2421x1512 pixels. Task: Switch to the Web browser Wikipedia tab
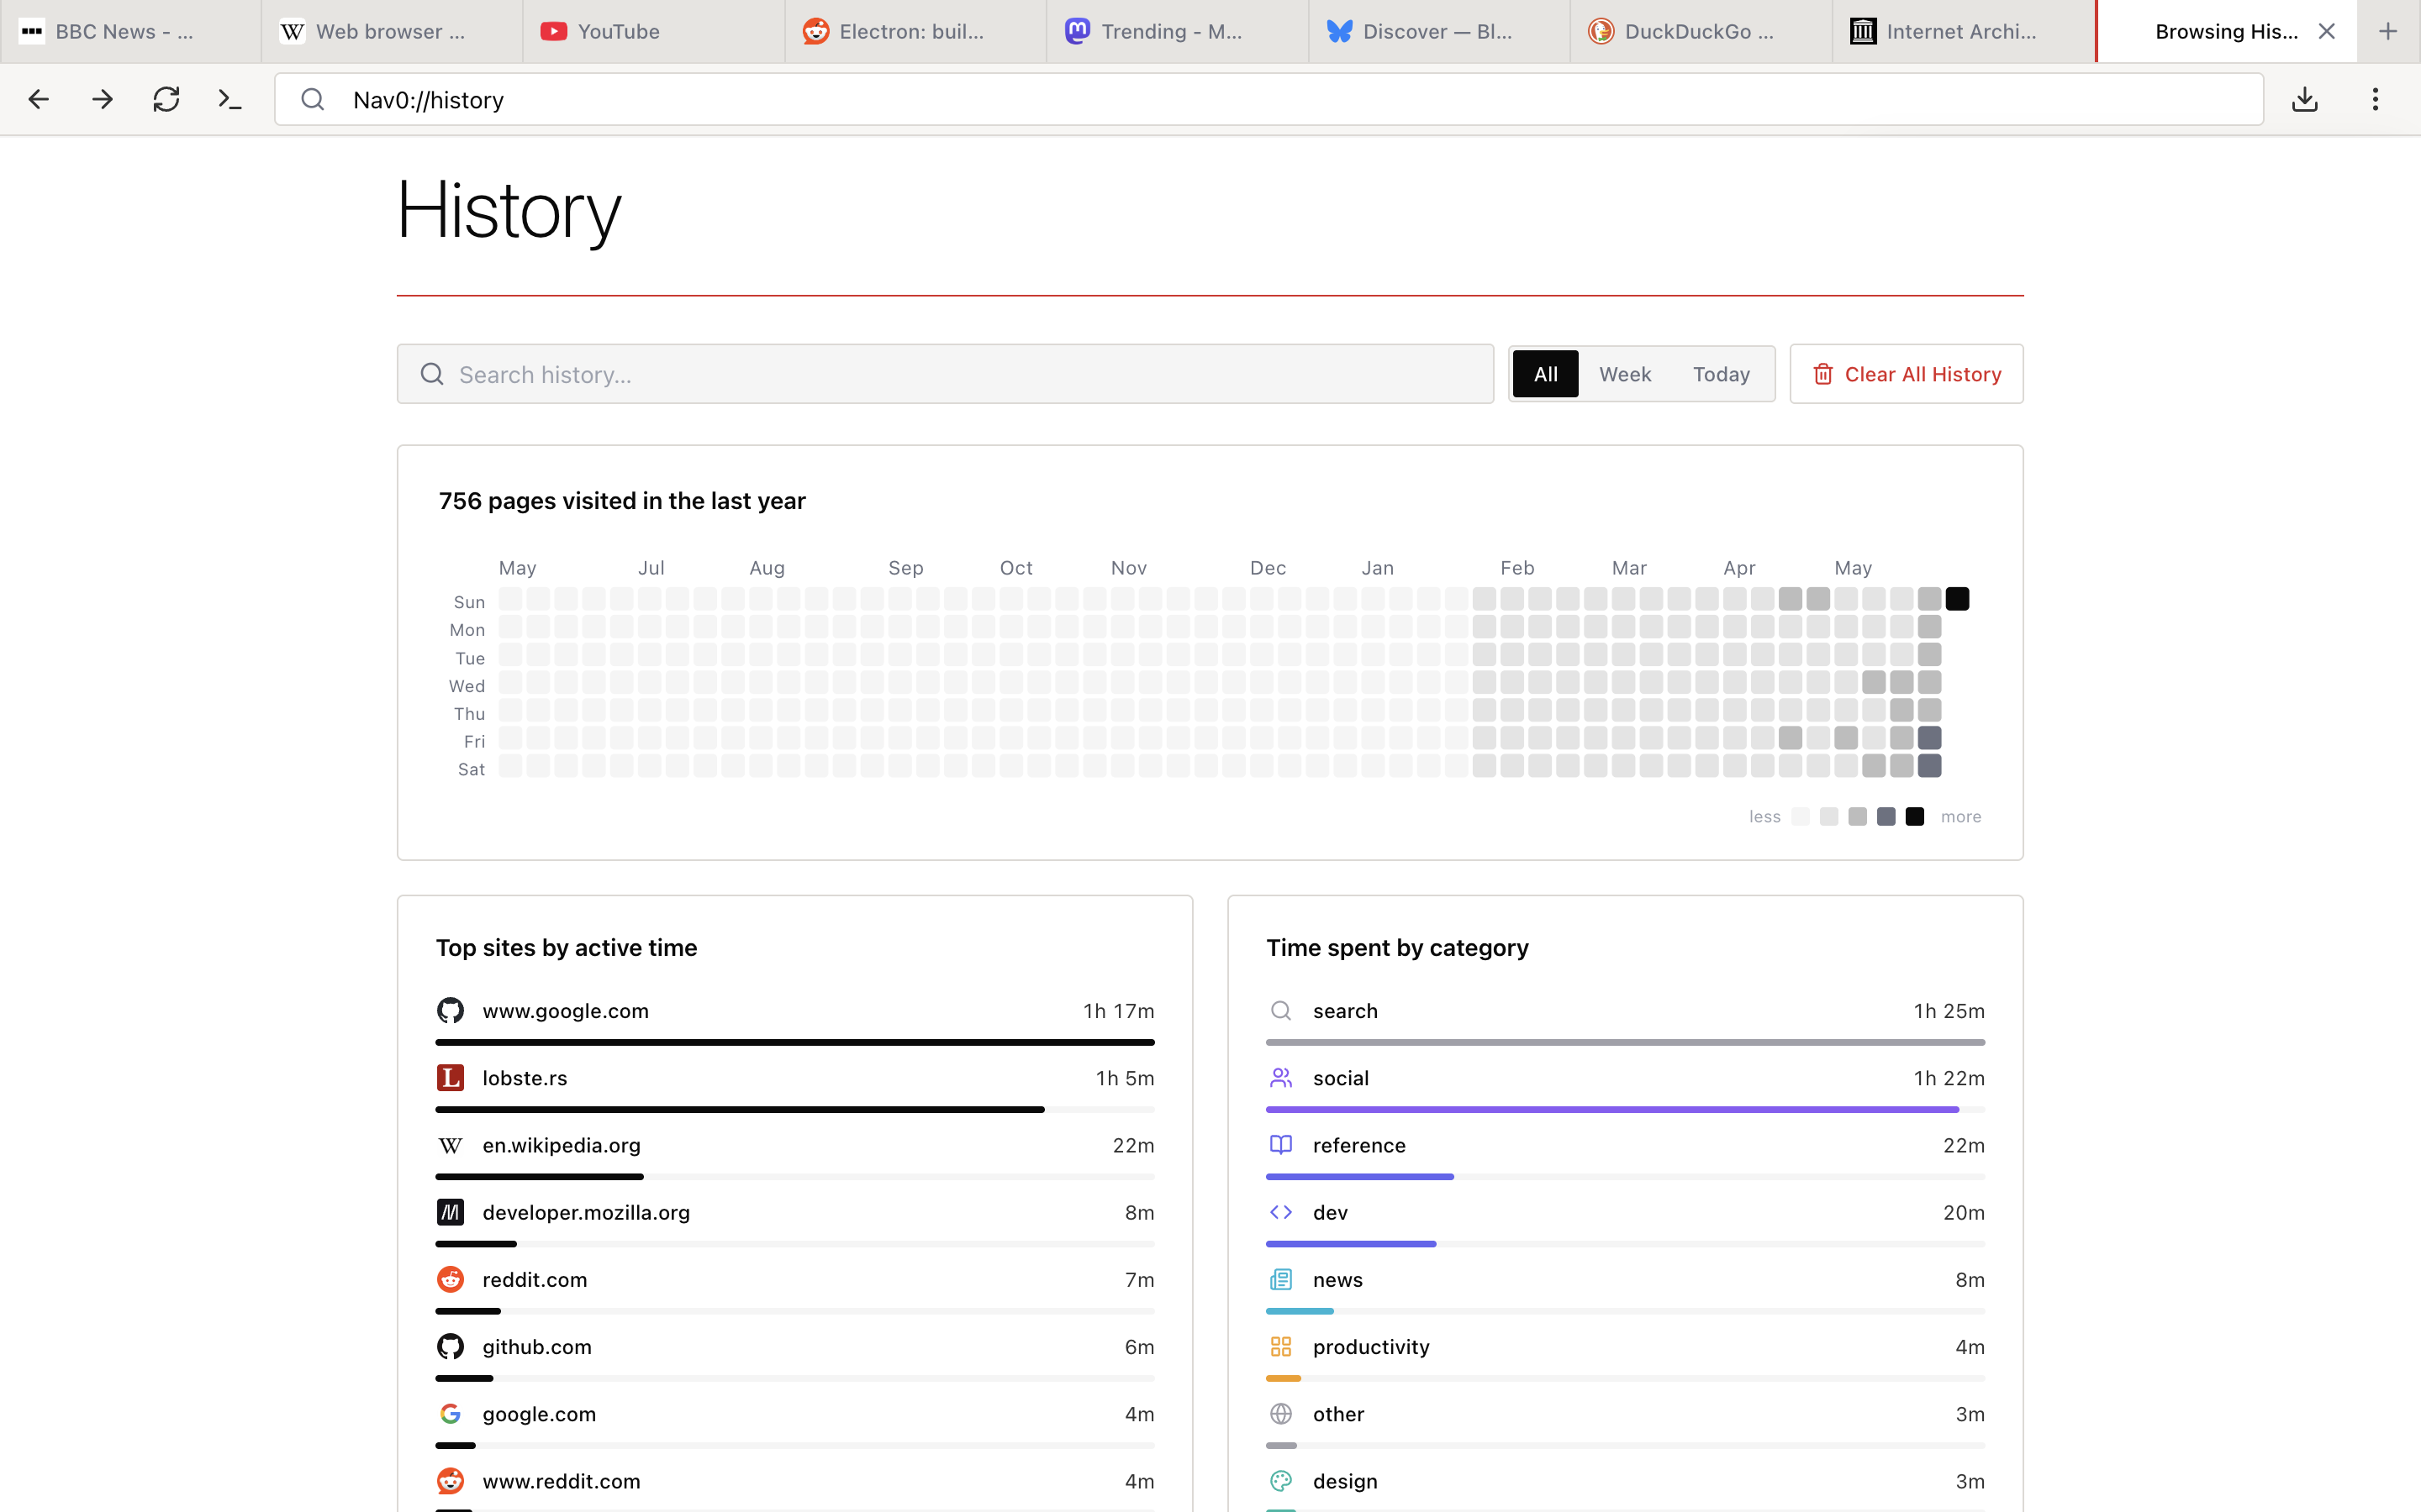pyautogui.click(x=391, y=31)
